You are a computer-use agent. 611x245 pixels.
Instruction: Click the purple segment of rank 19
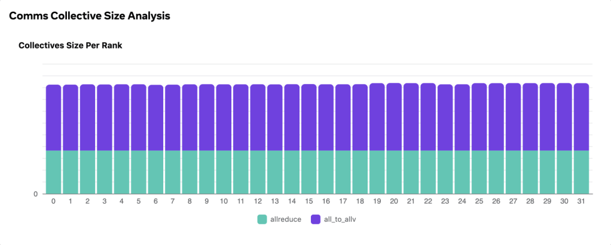click(x=377, y=117)
